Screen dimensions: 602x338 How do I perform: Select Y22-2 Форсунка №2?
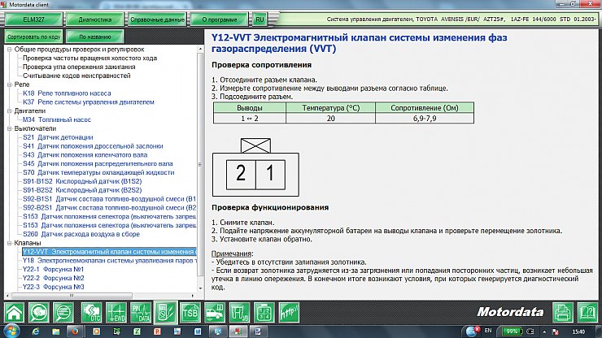[x=53, y=278]
